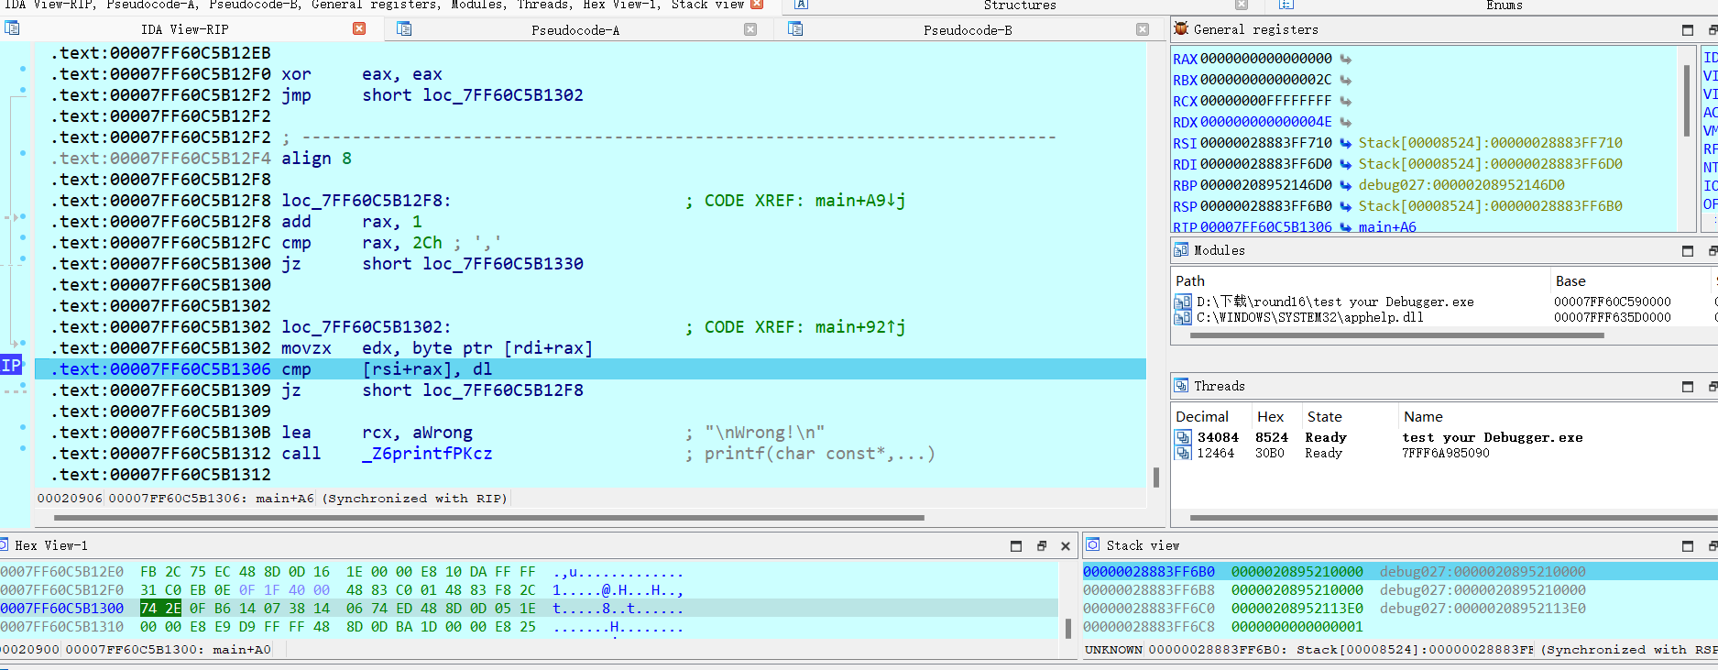Close the Pseudocode-A tab

[x=750, y=29]
